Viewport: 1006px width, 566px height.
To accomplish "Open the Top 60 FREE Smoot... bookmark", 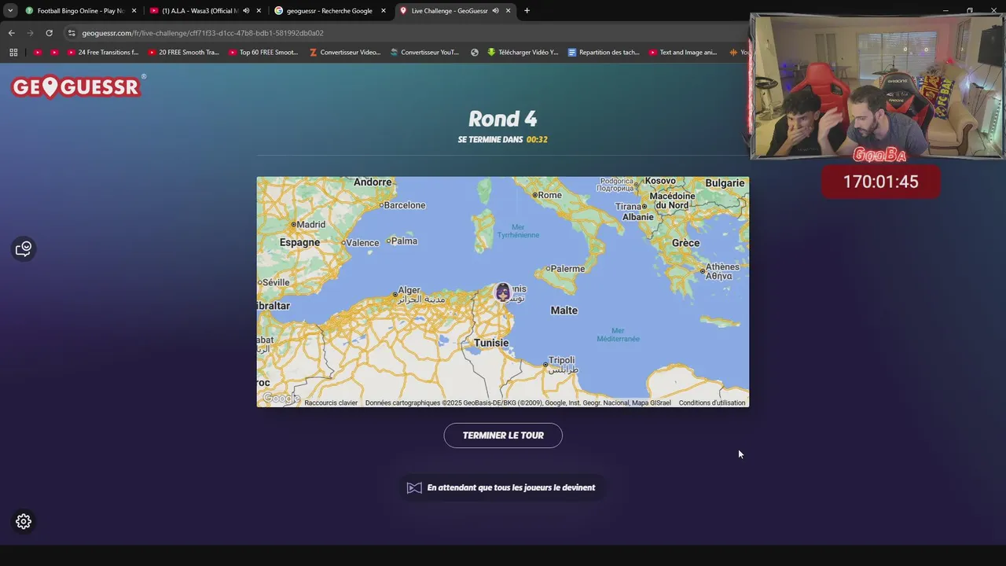I will click(x=263, y=53).
